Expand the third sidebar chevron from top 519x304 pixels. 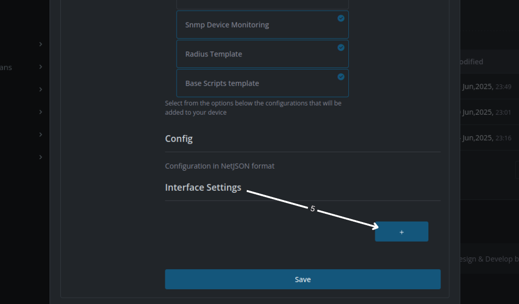(40, 89)
